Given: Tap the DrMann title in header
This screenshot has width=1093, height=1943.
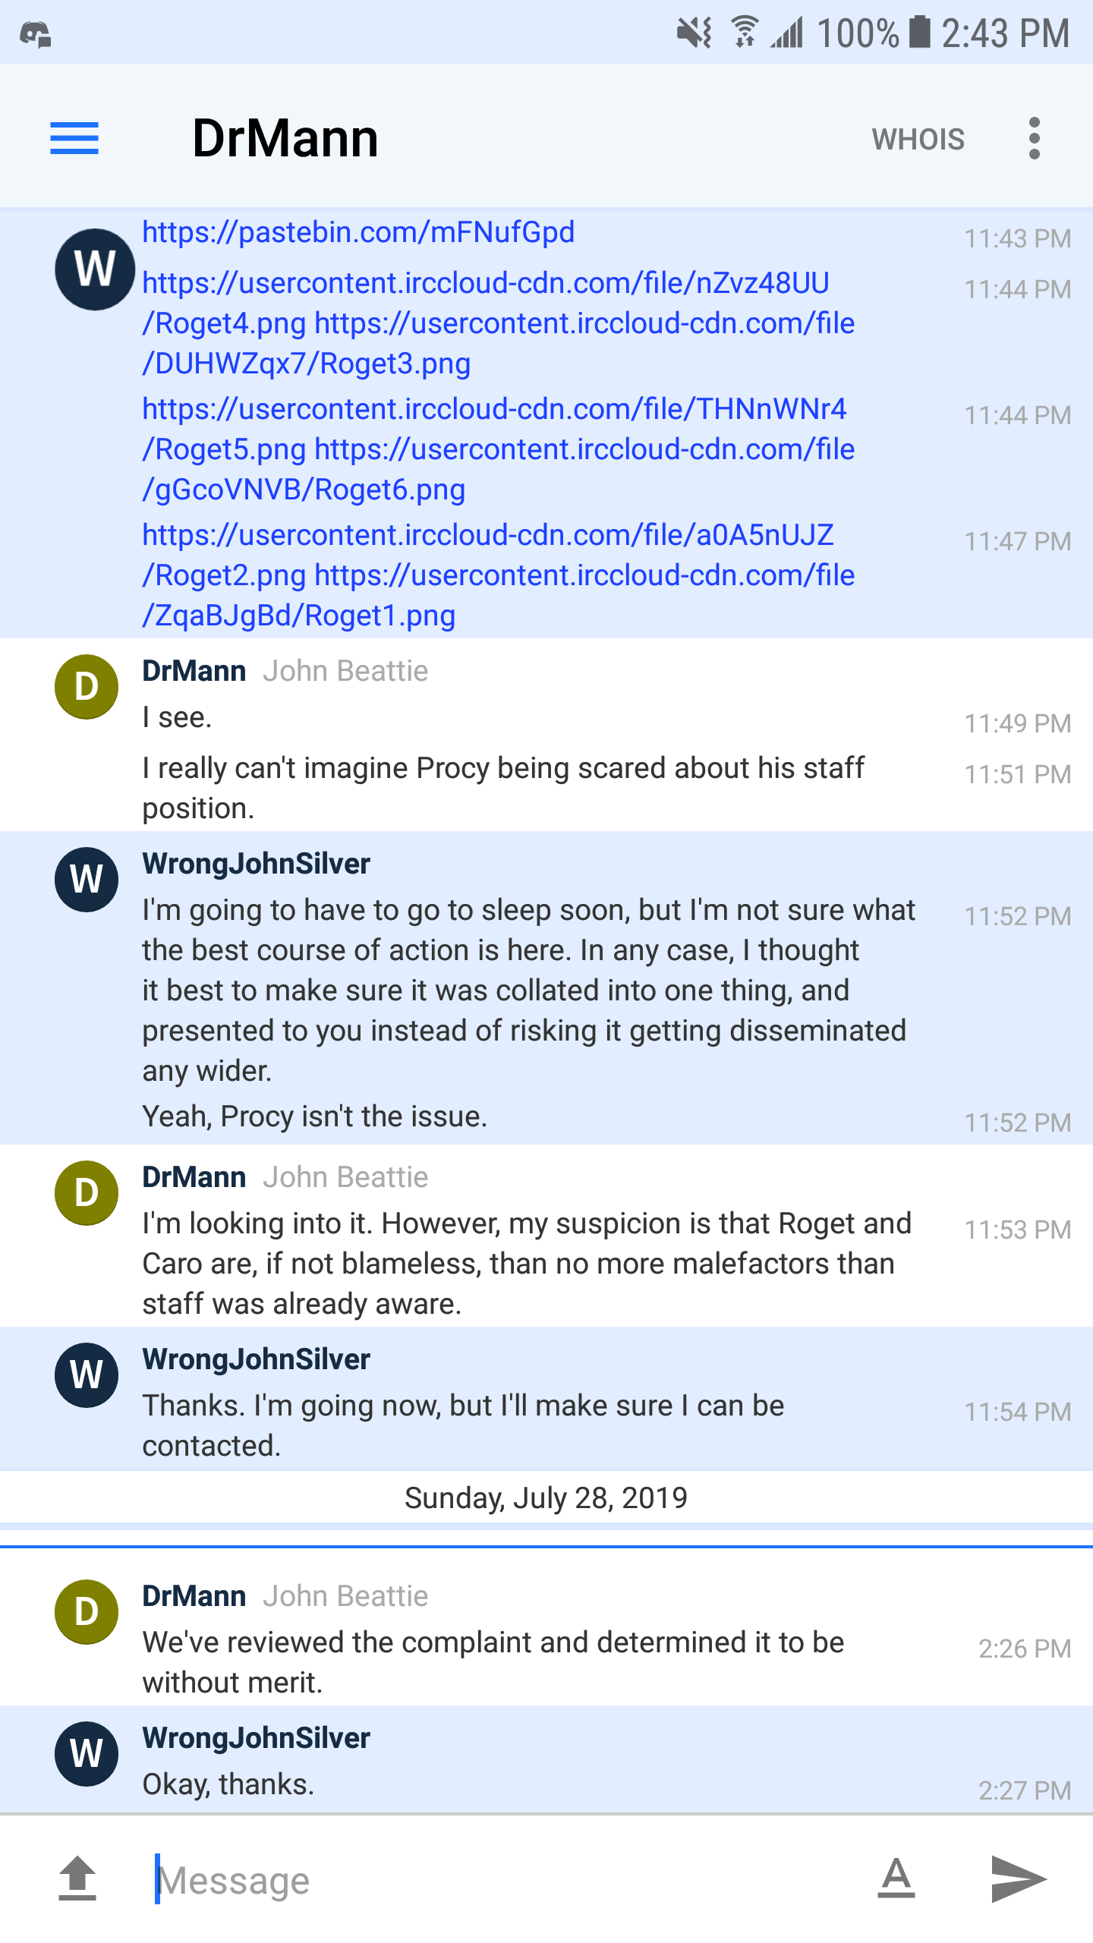Looking at the screenshot, I should [x=285, y=138].
